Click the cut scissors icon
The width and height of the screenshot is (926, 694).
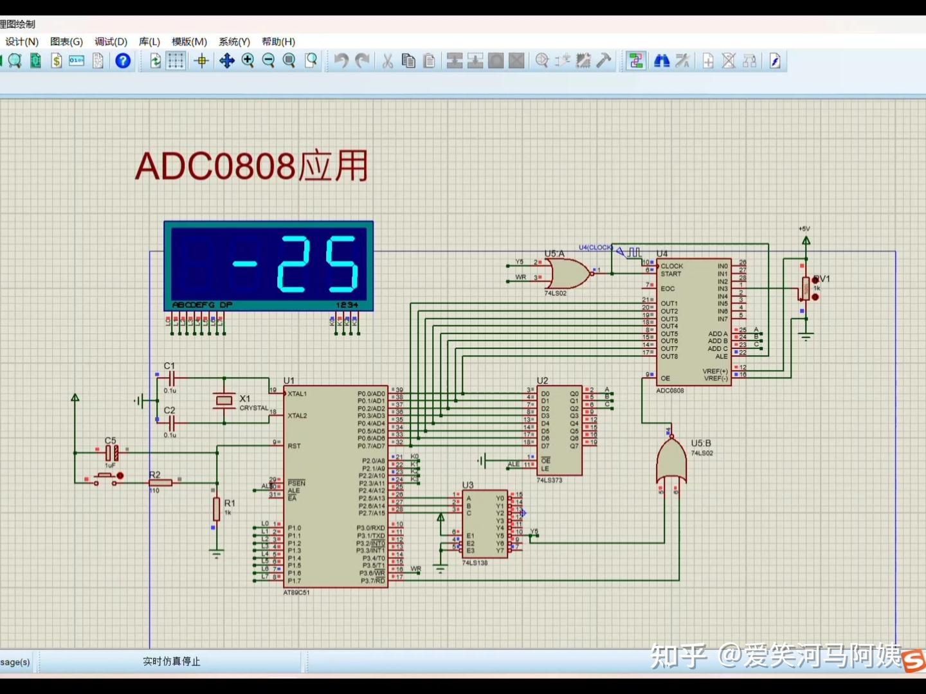[387, 61]
